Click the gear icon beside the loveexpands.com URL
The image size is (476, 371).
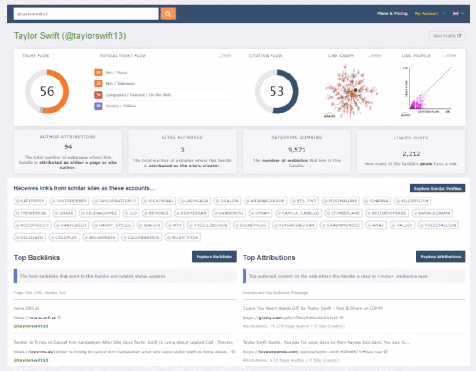click(385, 352)
